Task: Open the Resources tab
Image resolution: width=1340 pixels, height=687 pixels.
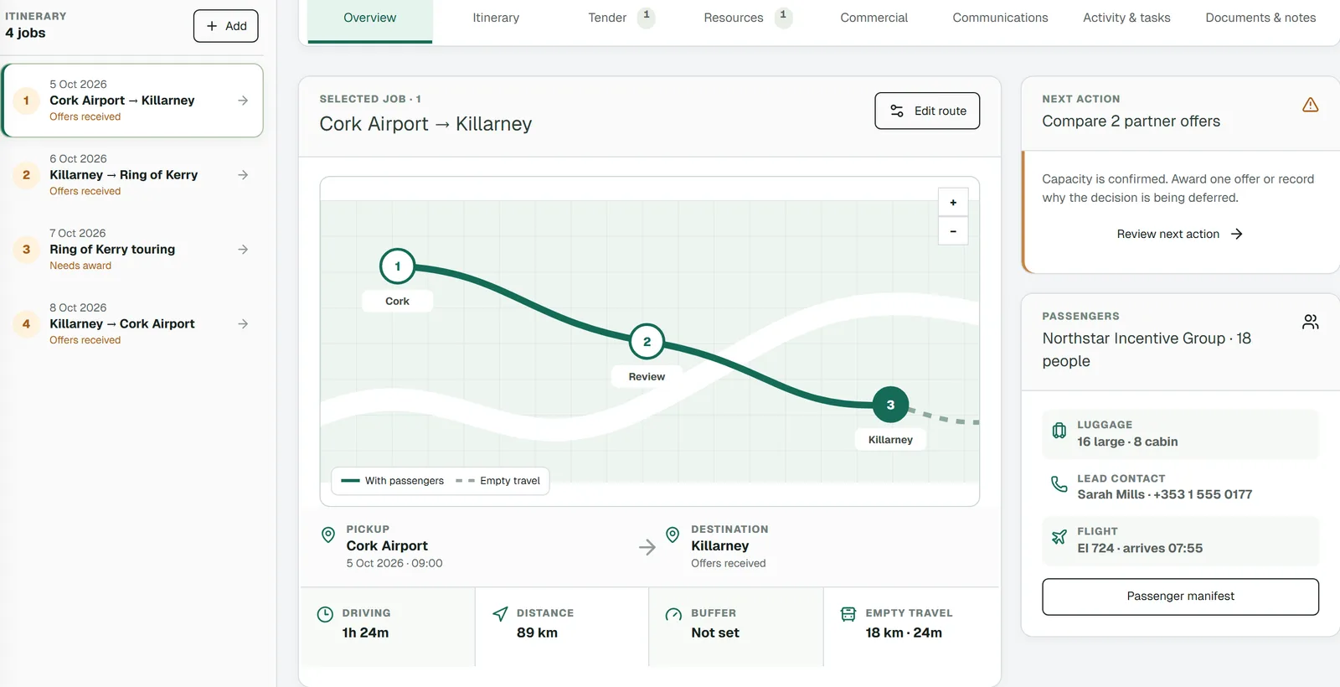Action: pyautogui.click(x=747, y=18)
